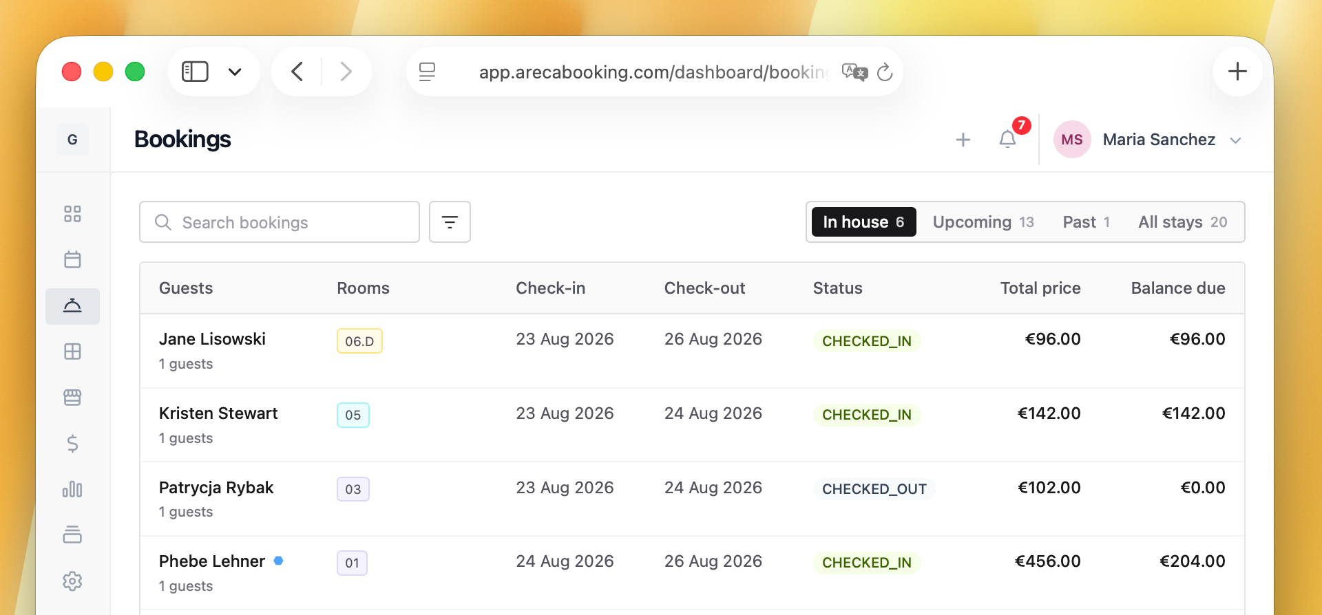Click the CHECKED_OUT status badge
The height and width of the screenshot is (615, 1322).
click(x=874, y=489)
